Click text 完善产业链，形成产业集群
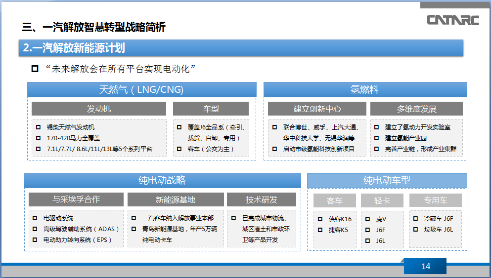The image size is (491, 278). [421, 149]
